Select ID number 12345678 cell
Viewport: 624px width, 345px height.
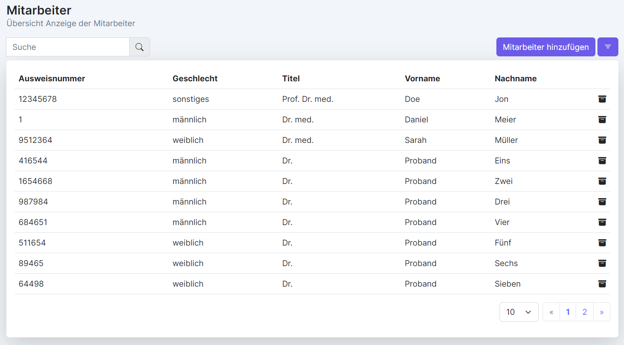coord(38,99)
